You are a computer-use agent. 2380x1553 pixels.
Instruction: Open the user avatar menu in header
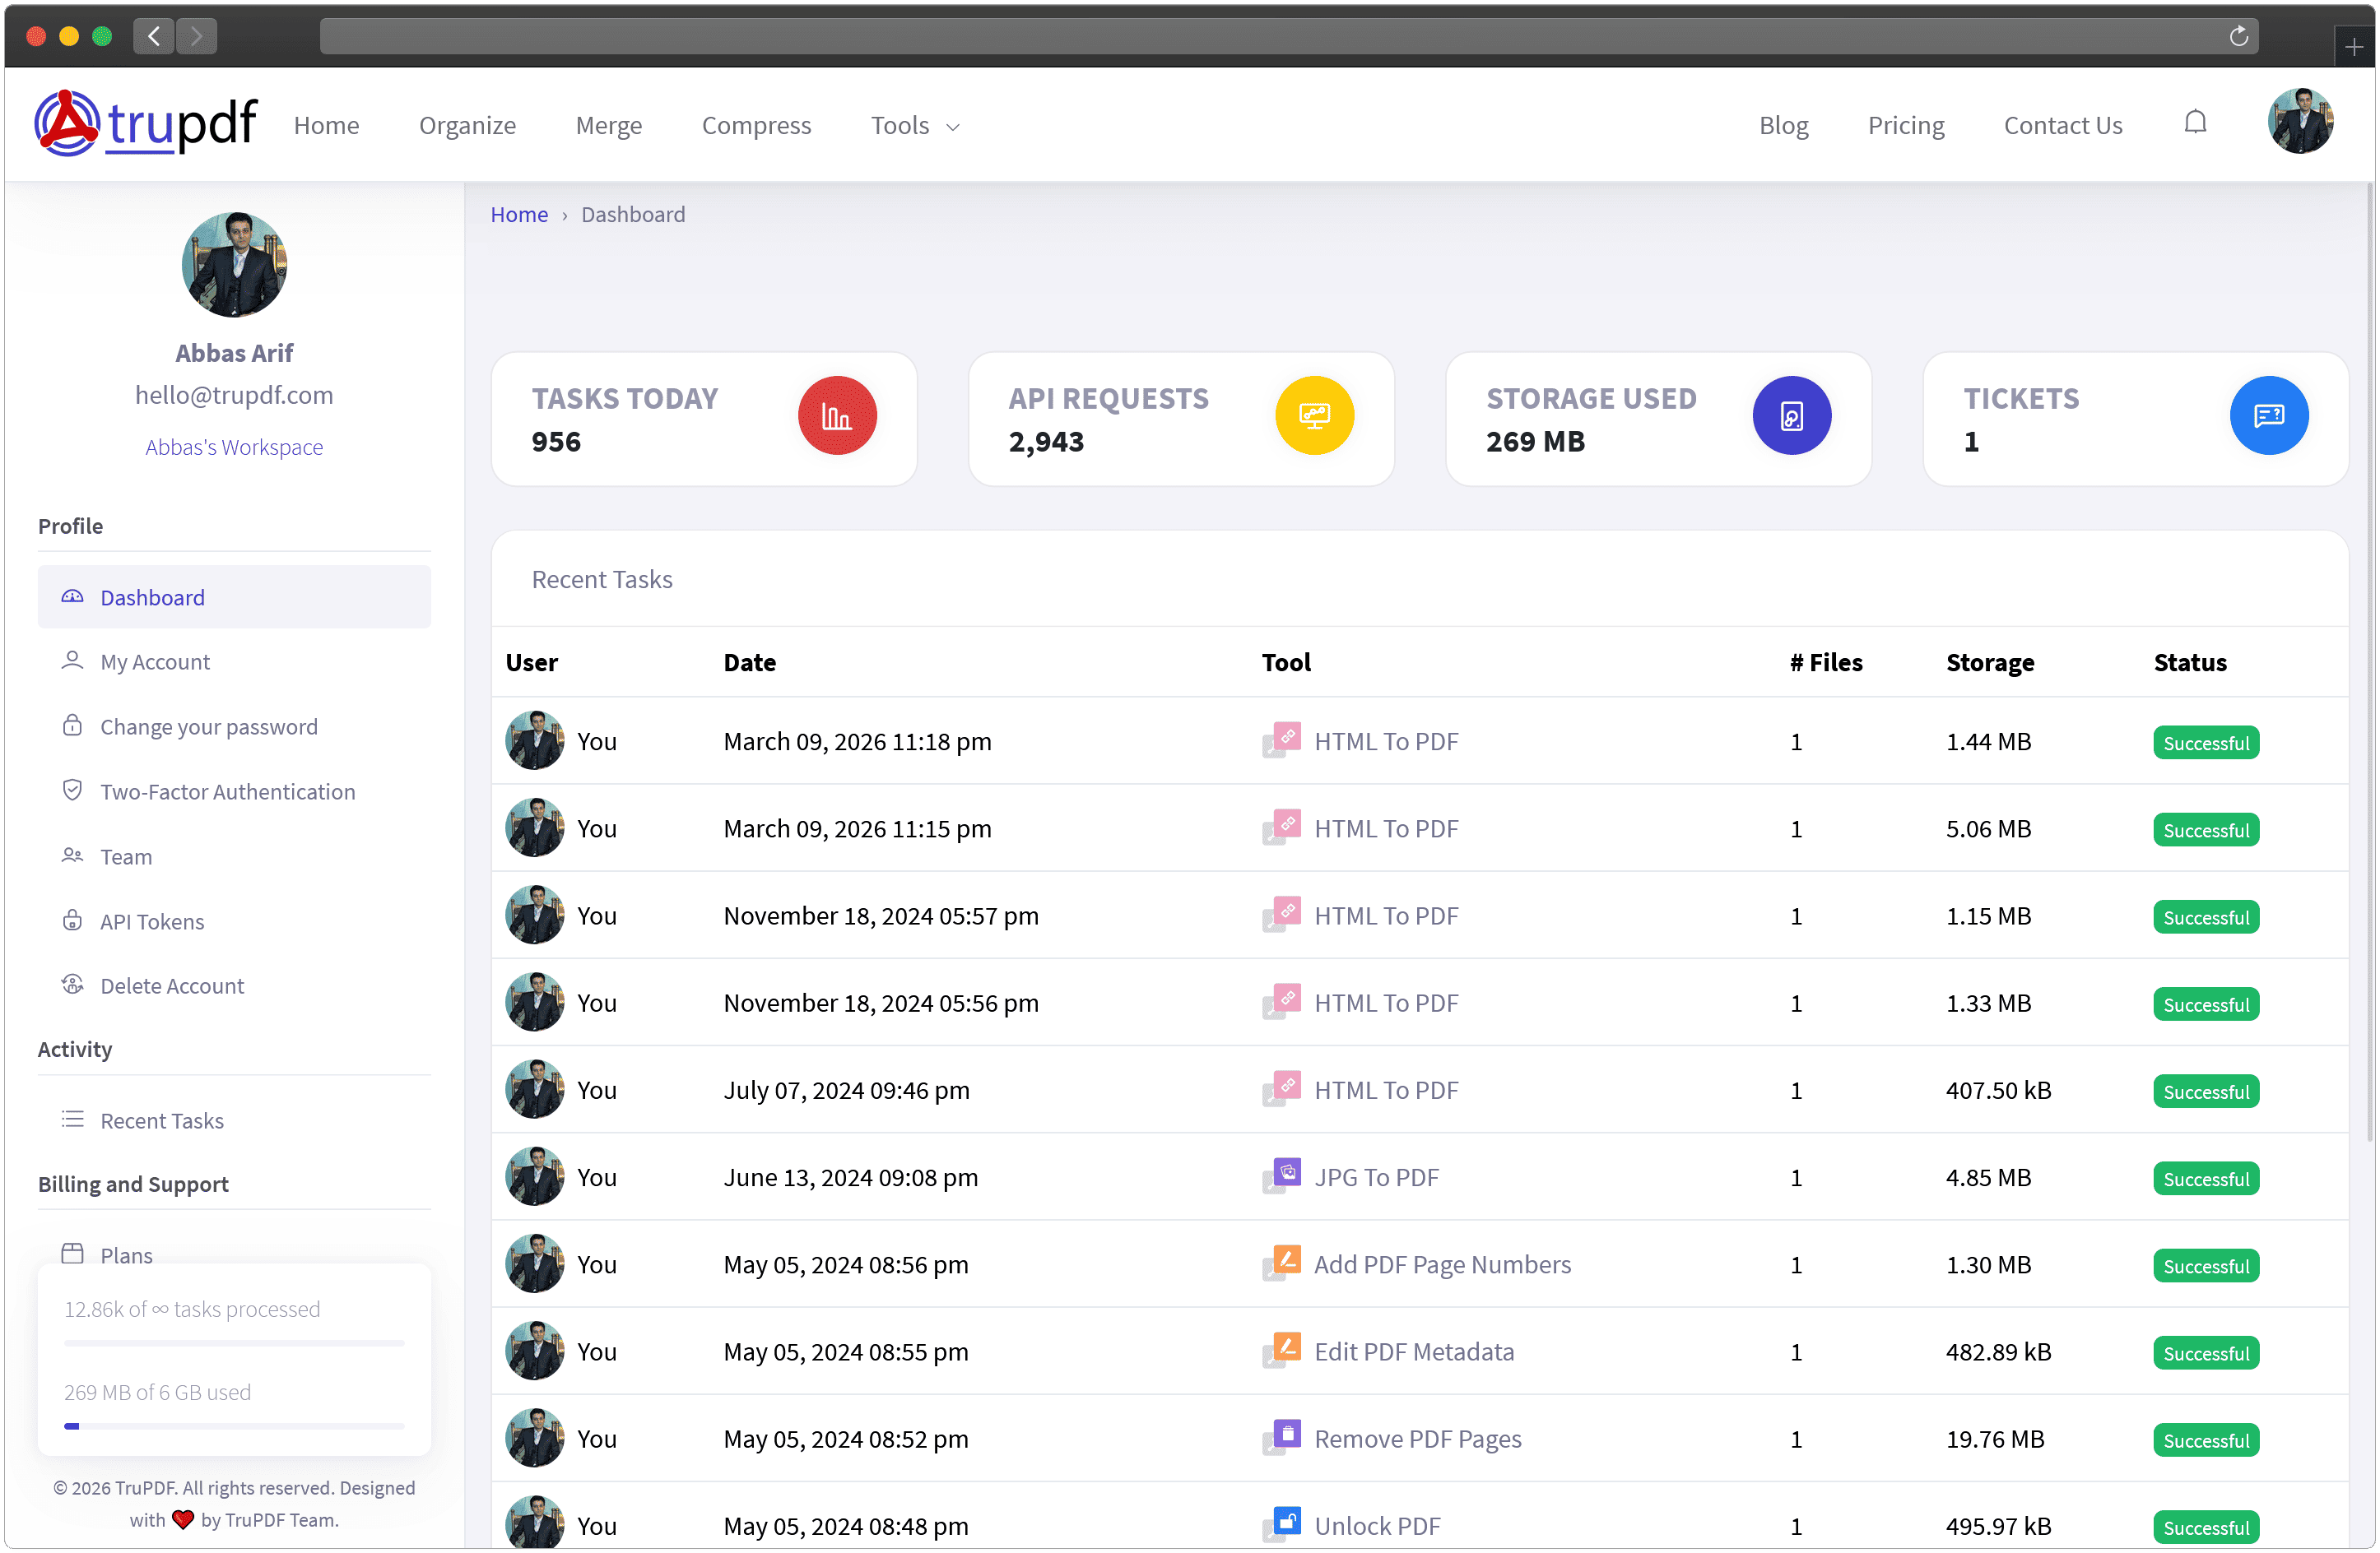coord(2300,122)
